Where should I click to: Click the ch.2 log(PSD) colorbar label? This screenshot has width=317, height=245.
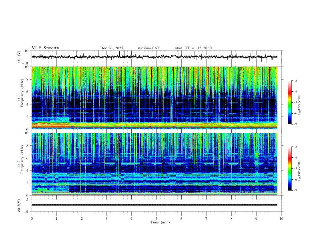299,170
